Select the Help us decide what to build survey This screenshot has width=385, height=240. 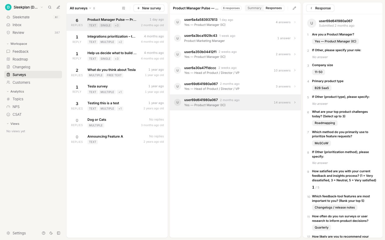coord(117,55)
